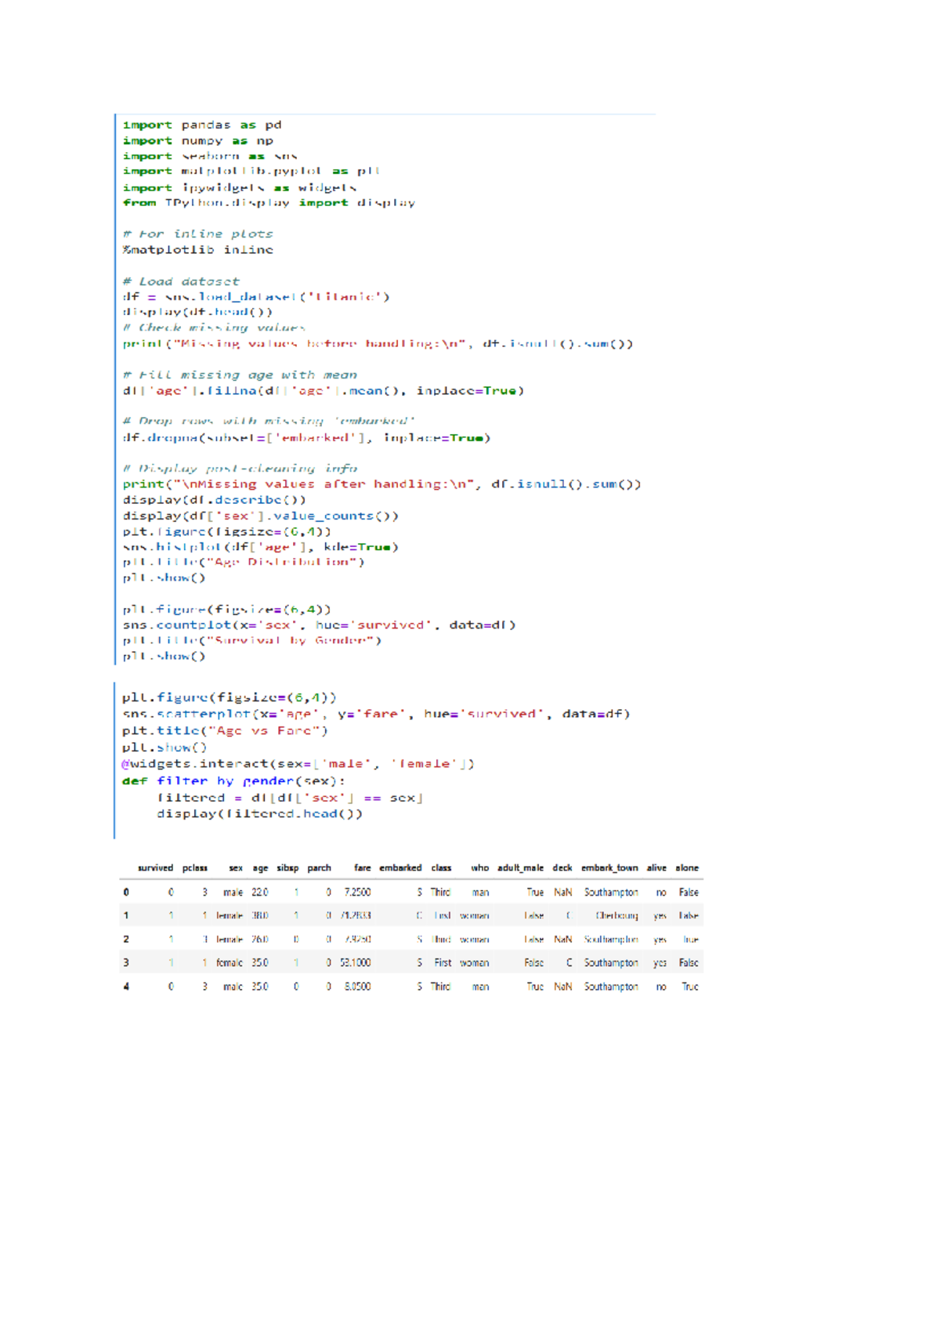
Task: Click the 'embark_town' column header
Action: click(609, 867)
